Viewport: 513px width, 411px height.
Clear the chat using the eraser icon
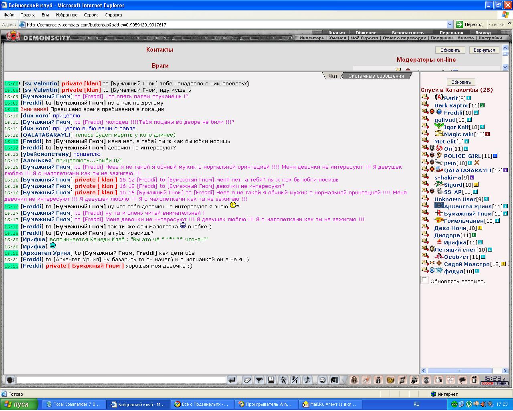247,380
